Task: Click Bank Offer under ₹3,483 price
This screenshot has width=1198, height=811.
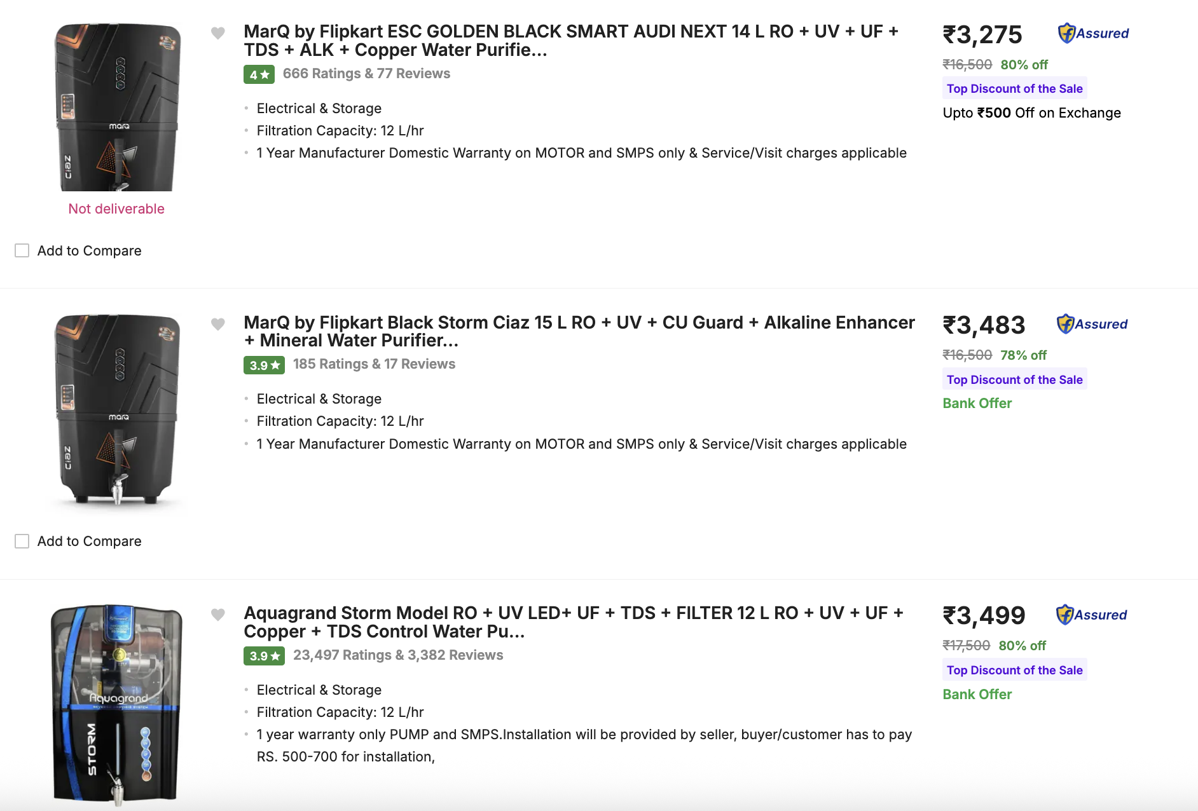Action: pyautogui.click(x=977, y=404)
